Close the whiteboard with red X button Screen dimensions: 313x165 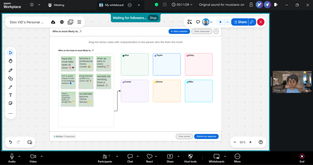261,22
